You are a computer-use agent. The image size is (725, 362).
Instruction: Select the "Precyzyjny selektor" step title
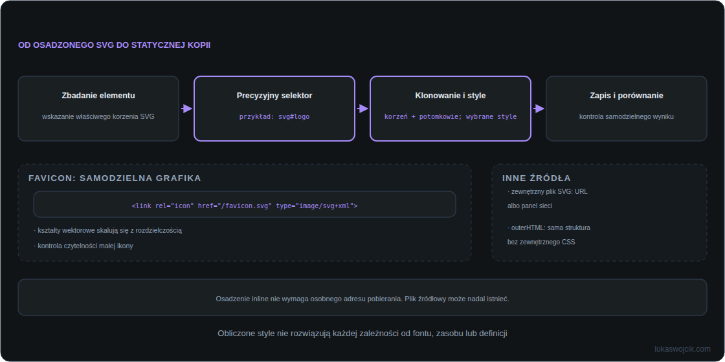(x=274, y=96)
